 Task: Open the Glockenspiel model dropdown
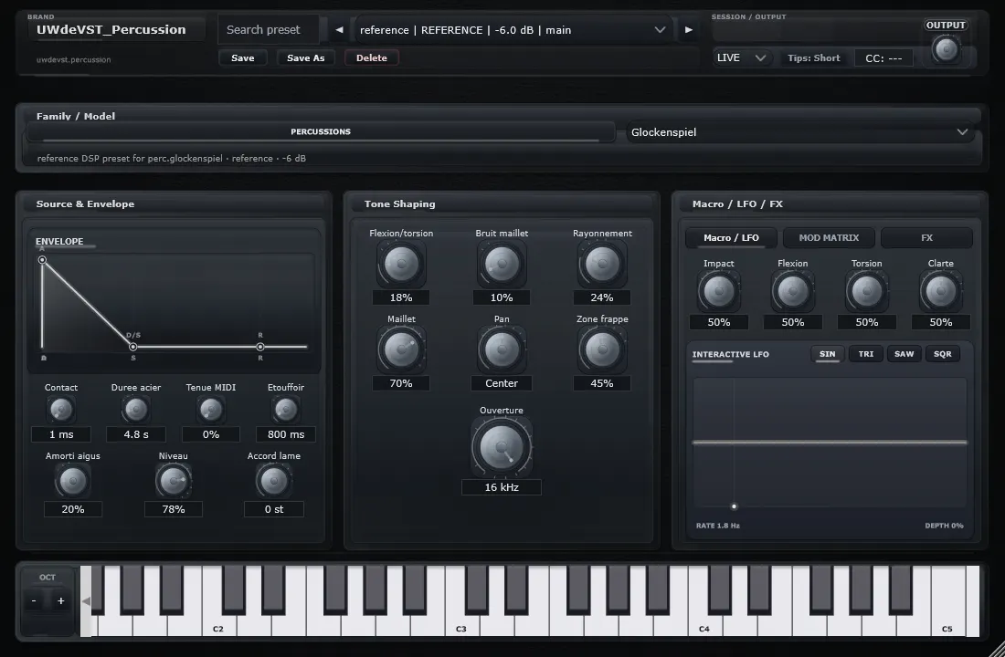coord(799,132)
